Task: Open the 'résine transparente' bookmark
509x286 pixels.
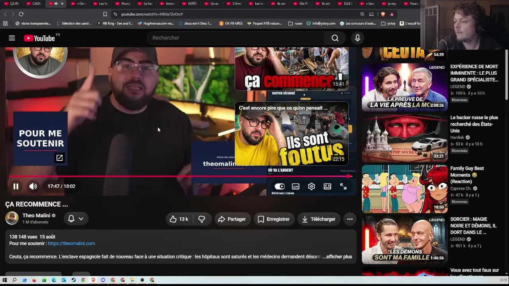Action: 33,23
